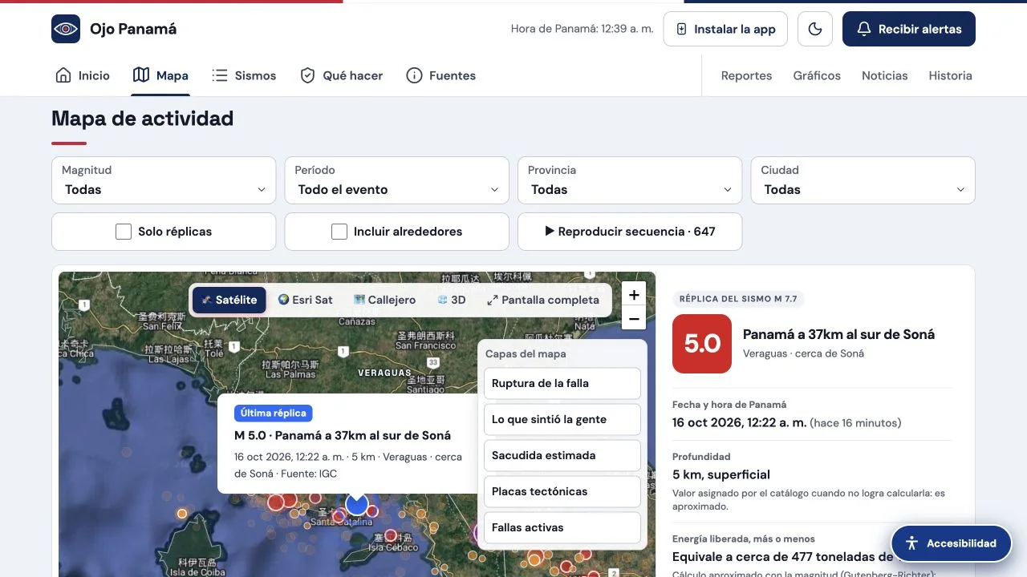
Task: Click the shield icon beside Qué hacer
Action: [x=307, y=75]
